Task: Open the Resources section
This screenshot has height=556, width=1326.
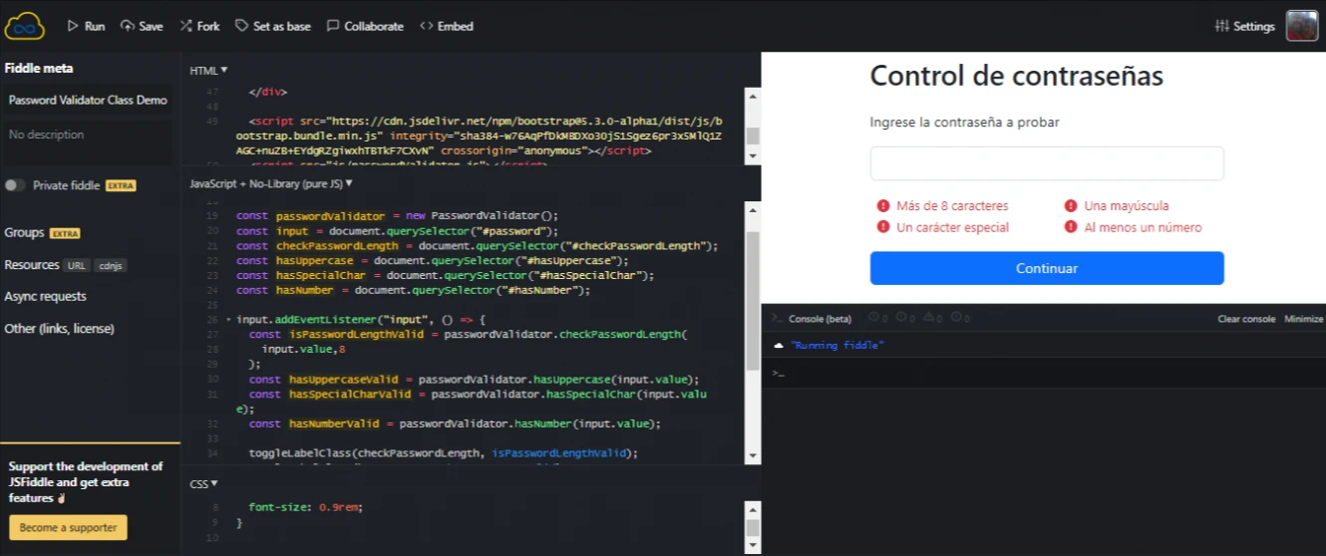Action: coord(32,265)
